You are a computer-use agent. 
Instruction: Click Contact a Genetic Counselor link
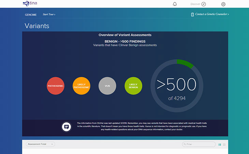212,14
